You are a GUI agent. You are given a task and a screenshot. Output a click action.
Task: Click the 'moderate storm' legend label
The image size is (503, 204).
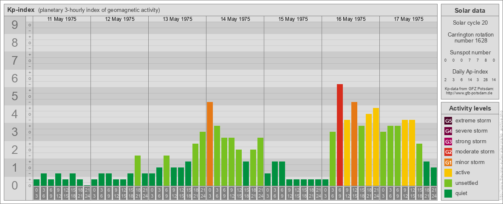tap(475, 152)
